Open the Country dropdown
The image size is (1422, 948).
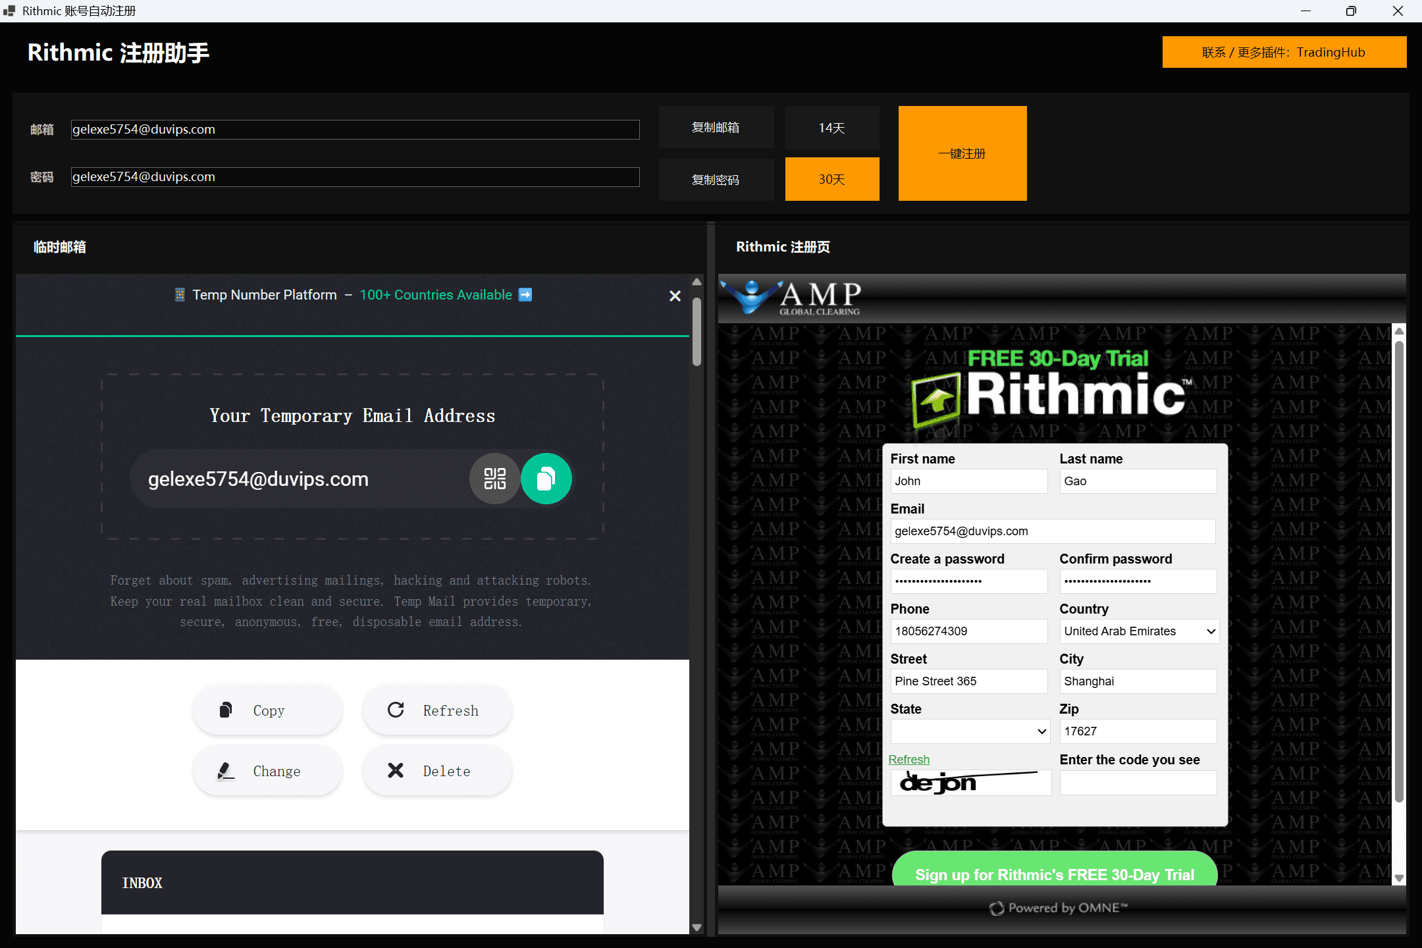[x=1139, y=631]
